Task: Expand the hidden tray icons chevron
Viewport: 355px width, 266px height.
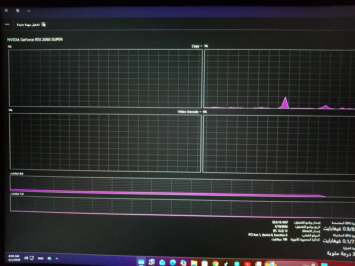Action: tap(57, 259)
